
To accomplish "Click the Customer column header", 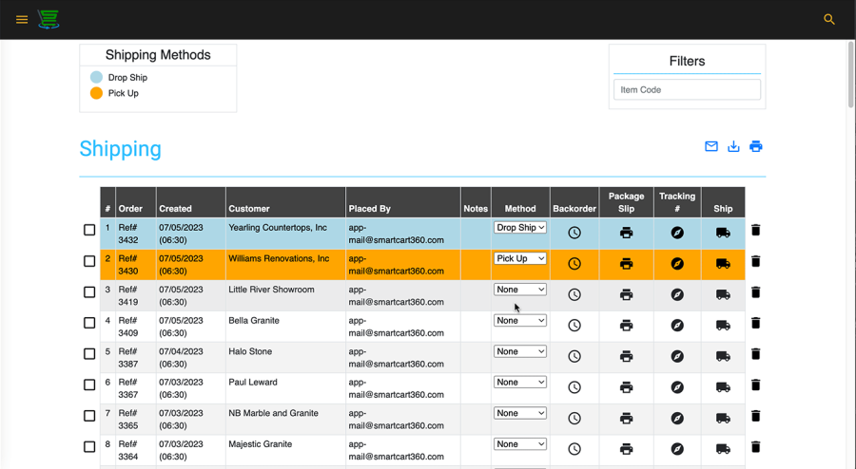I will coord(249,209).
